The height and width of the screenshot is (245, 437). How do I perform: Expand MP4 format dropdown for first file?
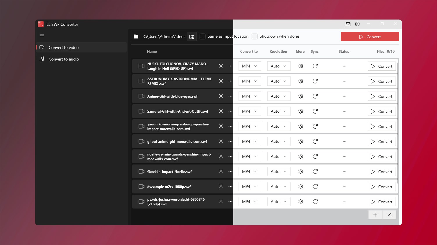pos(250,66)
